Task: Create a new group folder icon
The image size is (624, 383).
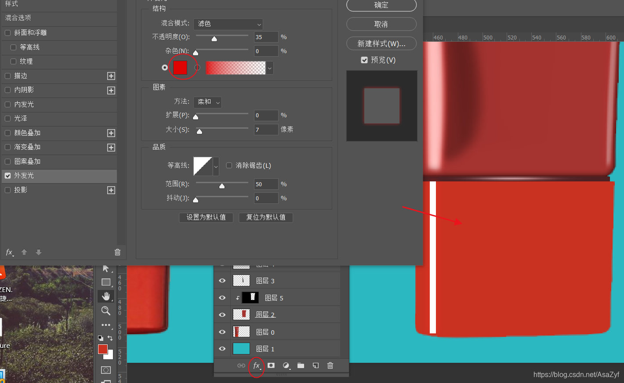Action: [x=301, y=365]
